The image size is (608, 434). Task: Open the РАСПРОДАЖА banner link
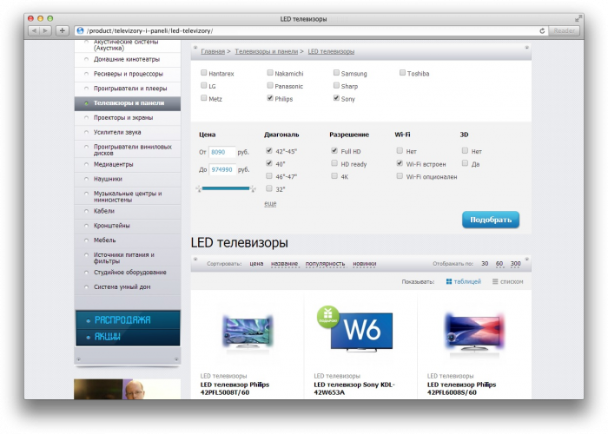[128, 320]
